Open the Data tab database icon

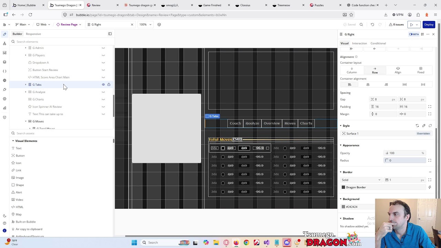4,62
